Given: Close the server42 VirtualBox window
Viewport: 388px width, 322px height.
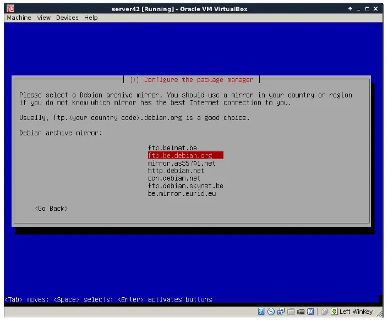Looking at the screenshot, I should pos(376,9).
